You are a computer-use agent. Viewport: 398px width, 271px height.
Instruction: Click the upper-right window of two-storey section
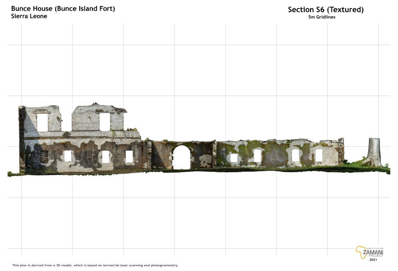[104, 122]
